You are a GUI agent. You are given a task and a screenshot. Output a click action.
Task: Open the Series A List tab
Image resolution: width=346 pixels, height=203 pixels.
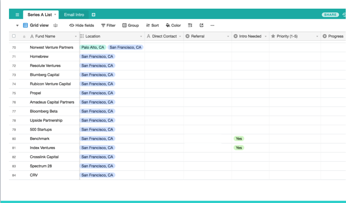(x=40, y=15)
